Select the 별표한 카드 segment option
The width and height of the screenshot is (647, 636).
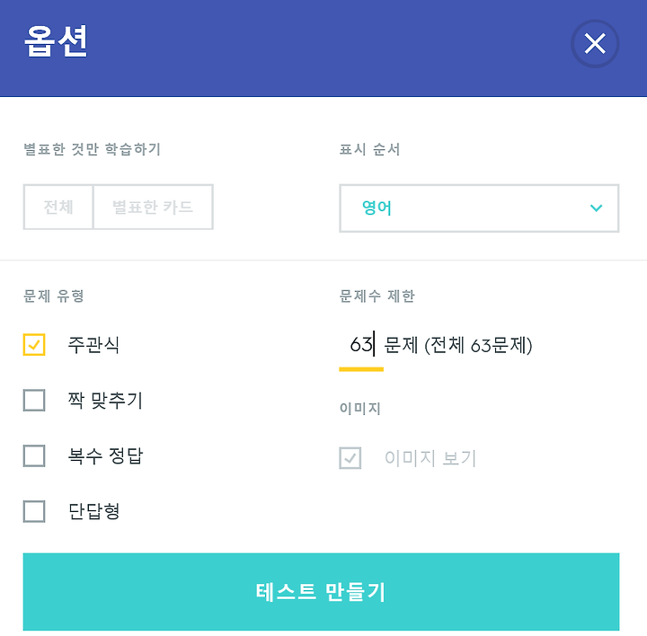click(153, 207)
